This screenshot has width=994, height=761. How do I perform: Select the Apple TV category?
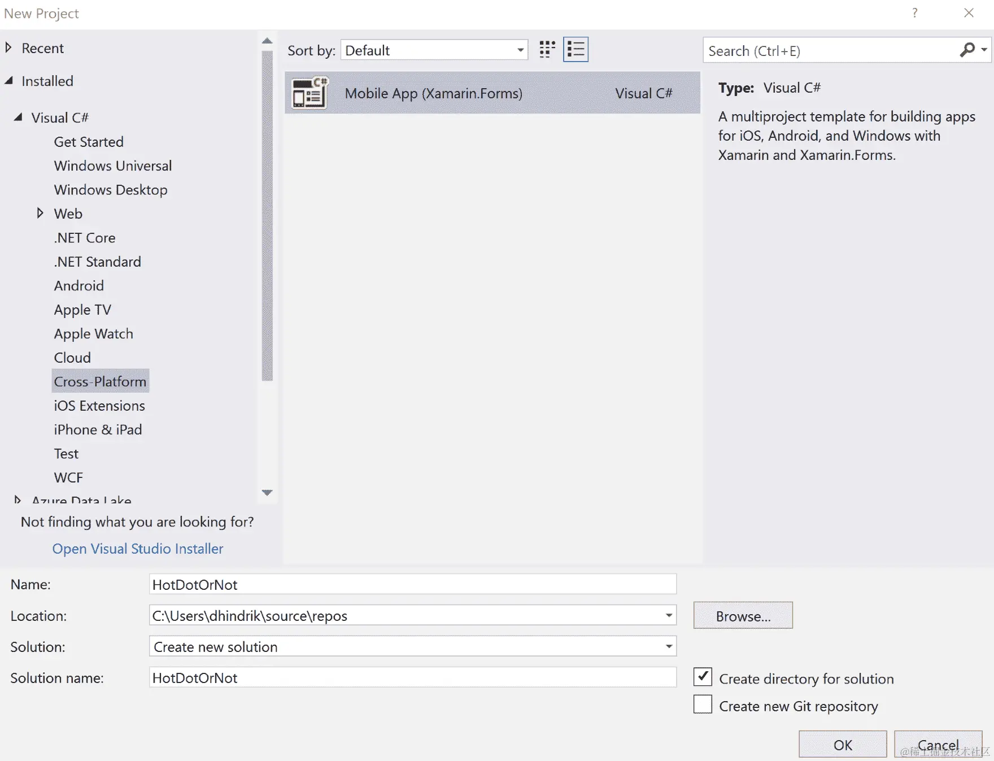coord(82,310)
